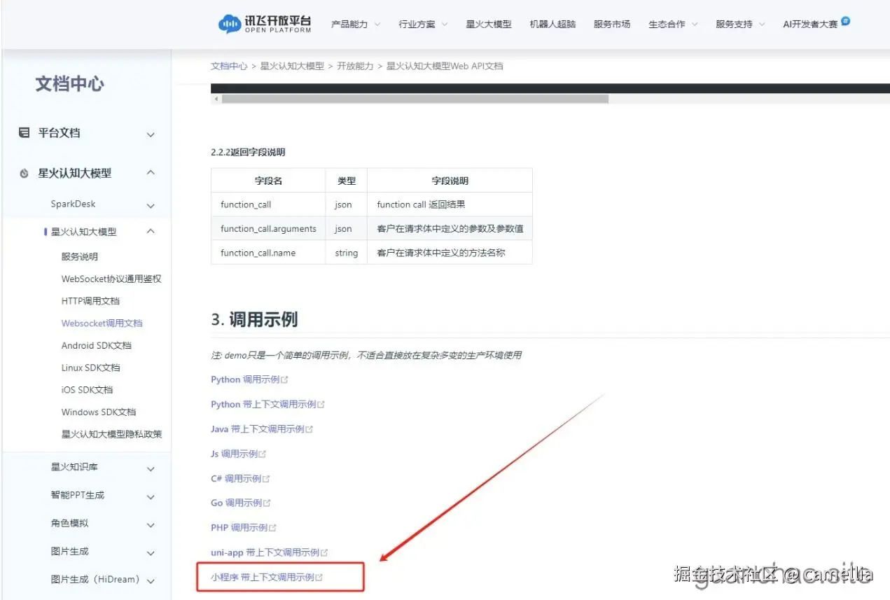Open Linux SDK文档 sidebar page
890x600 pixels.
tap(90, 368)
